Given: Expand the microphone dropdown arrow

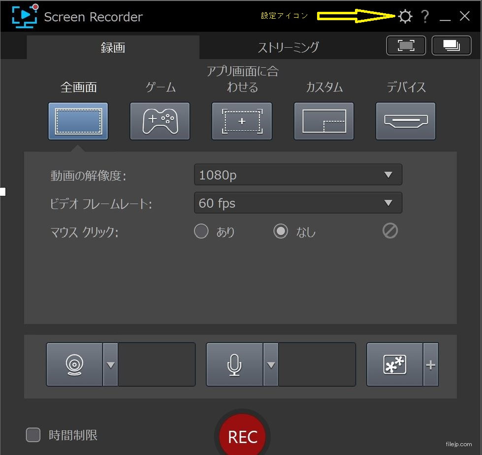Looking at the screenshot, I should pos(271,364).
